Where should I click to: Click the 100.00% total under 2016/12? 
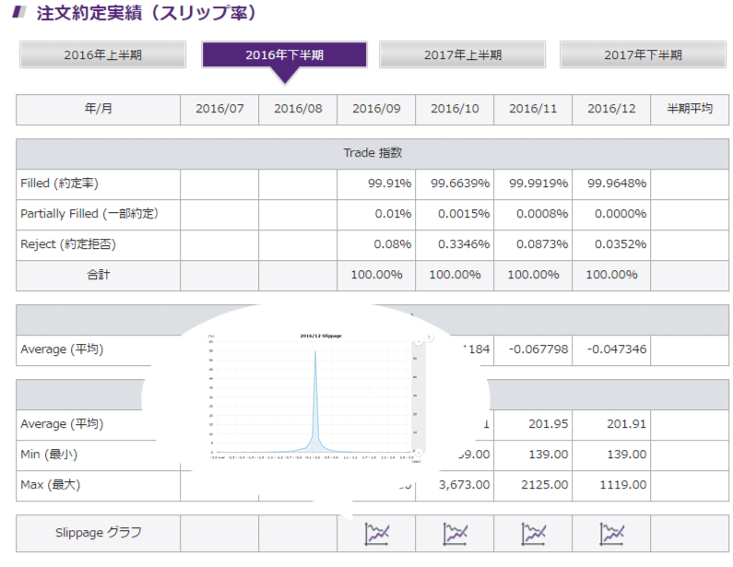[x=612, y=275]
